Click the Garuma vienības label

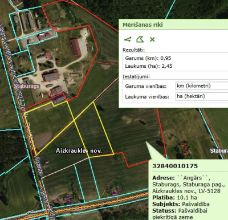[146, 86]
